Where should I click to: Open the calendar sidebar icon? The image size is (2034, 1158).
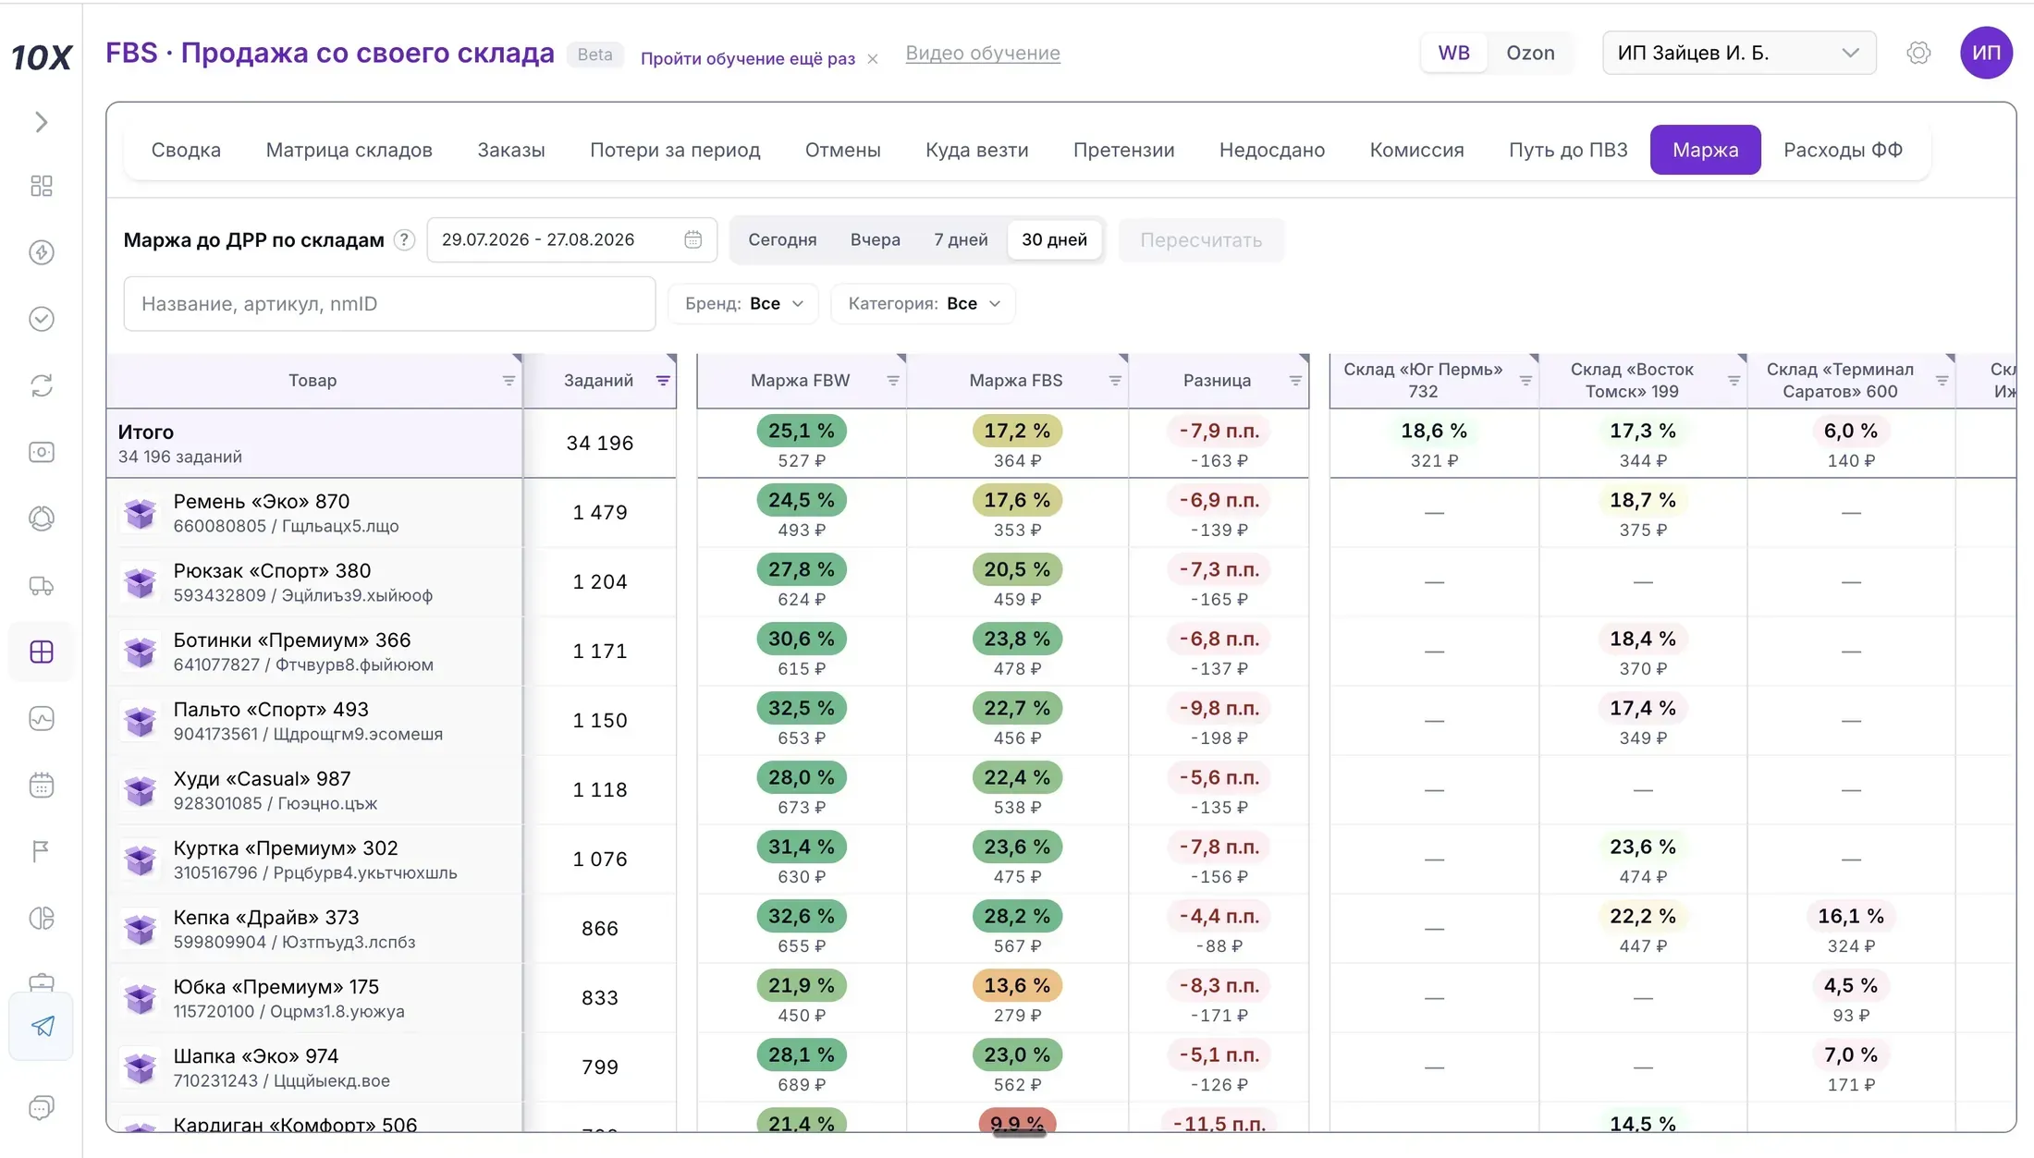pyautogui.click(x=41, y=785)
